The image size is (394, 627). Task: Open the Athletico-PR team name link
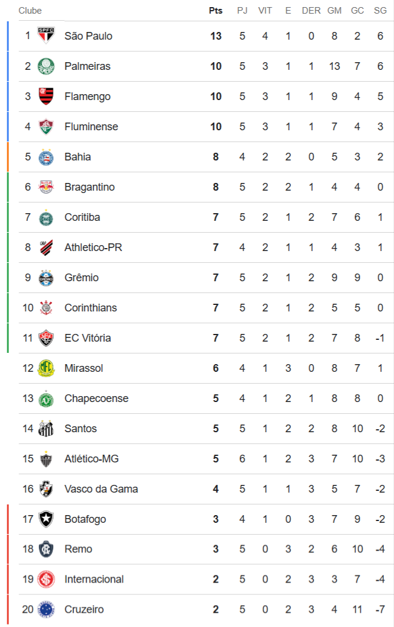[x=93, y=247]
